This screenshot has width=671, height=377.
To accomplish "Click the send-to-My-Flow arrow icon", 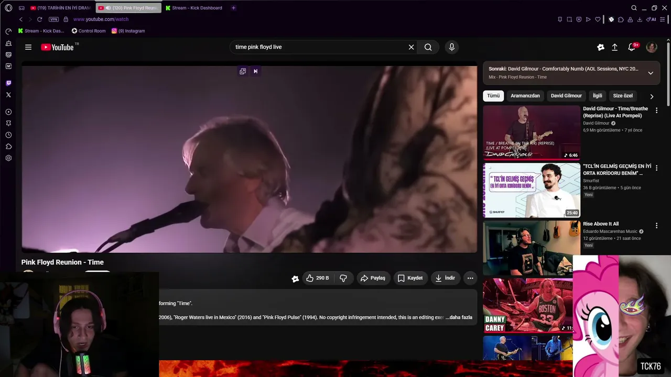I will click(588, 19).
